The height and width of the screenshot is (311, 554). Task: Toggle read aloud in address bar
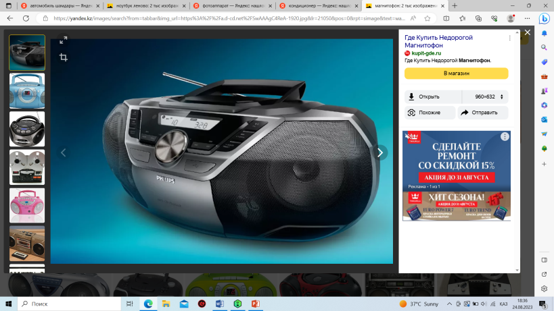[413, 18]
